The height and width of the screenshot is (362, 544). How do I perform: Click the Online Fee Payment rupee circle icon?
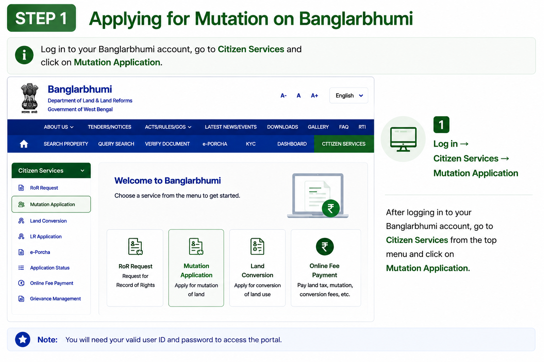[325, 246]
